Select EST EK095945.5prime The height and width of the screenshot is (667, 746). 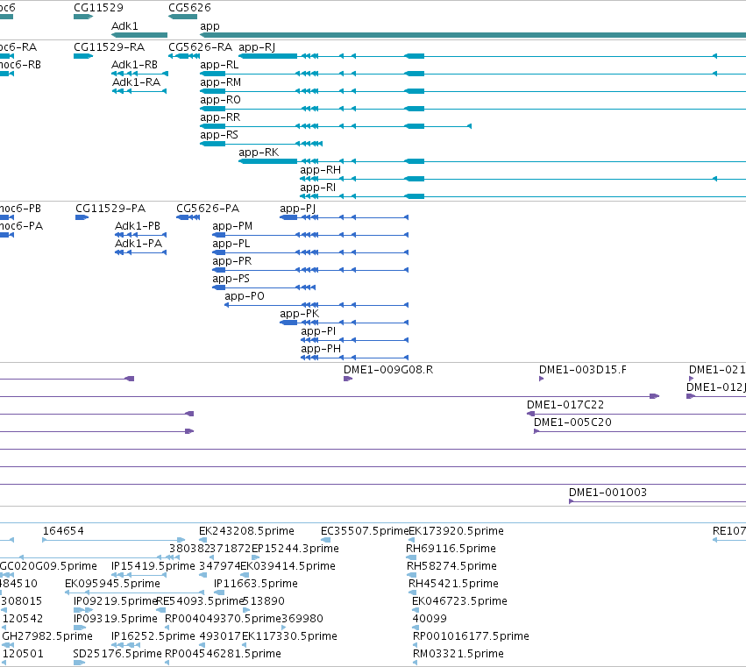(113, 585)
